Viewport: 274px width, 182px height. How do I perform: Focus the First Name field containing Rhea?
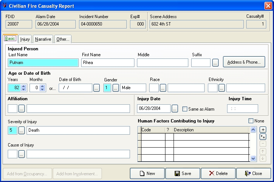pyautogui.click(x=108, y=63)
